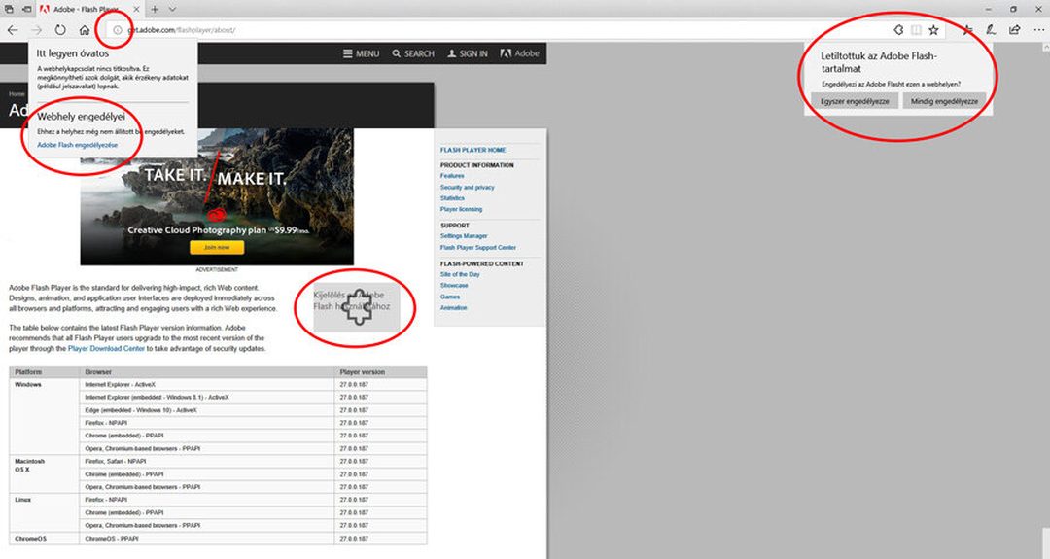Open FLASH PLAYER HOME link
The width and height of the screenshot is (1050, 559).
(x=472, y=150)
